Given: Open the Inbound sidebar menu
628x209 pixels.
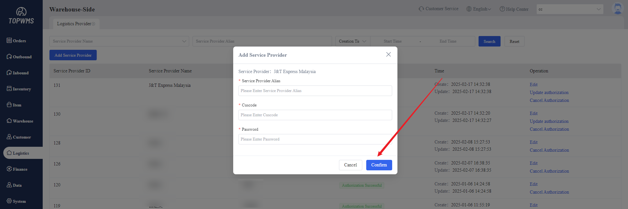Looking at the screenshot, I should (x=18, y=73).
